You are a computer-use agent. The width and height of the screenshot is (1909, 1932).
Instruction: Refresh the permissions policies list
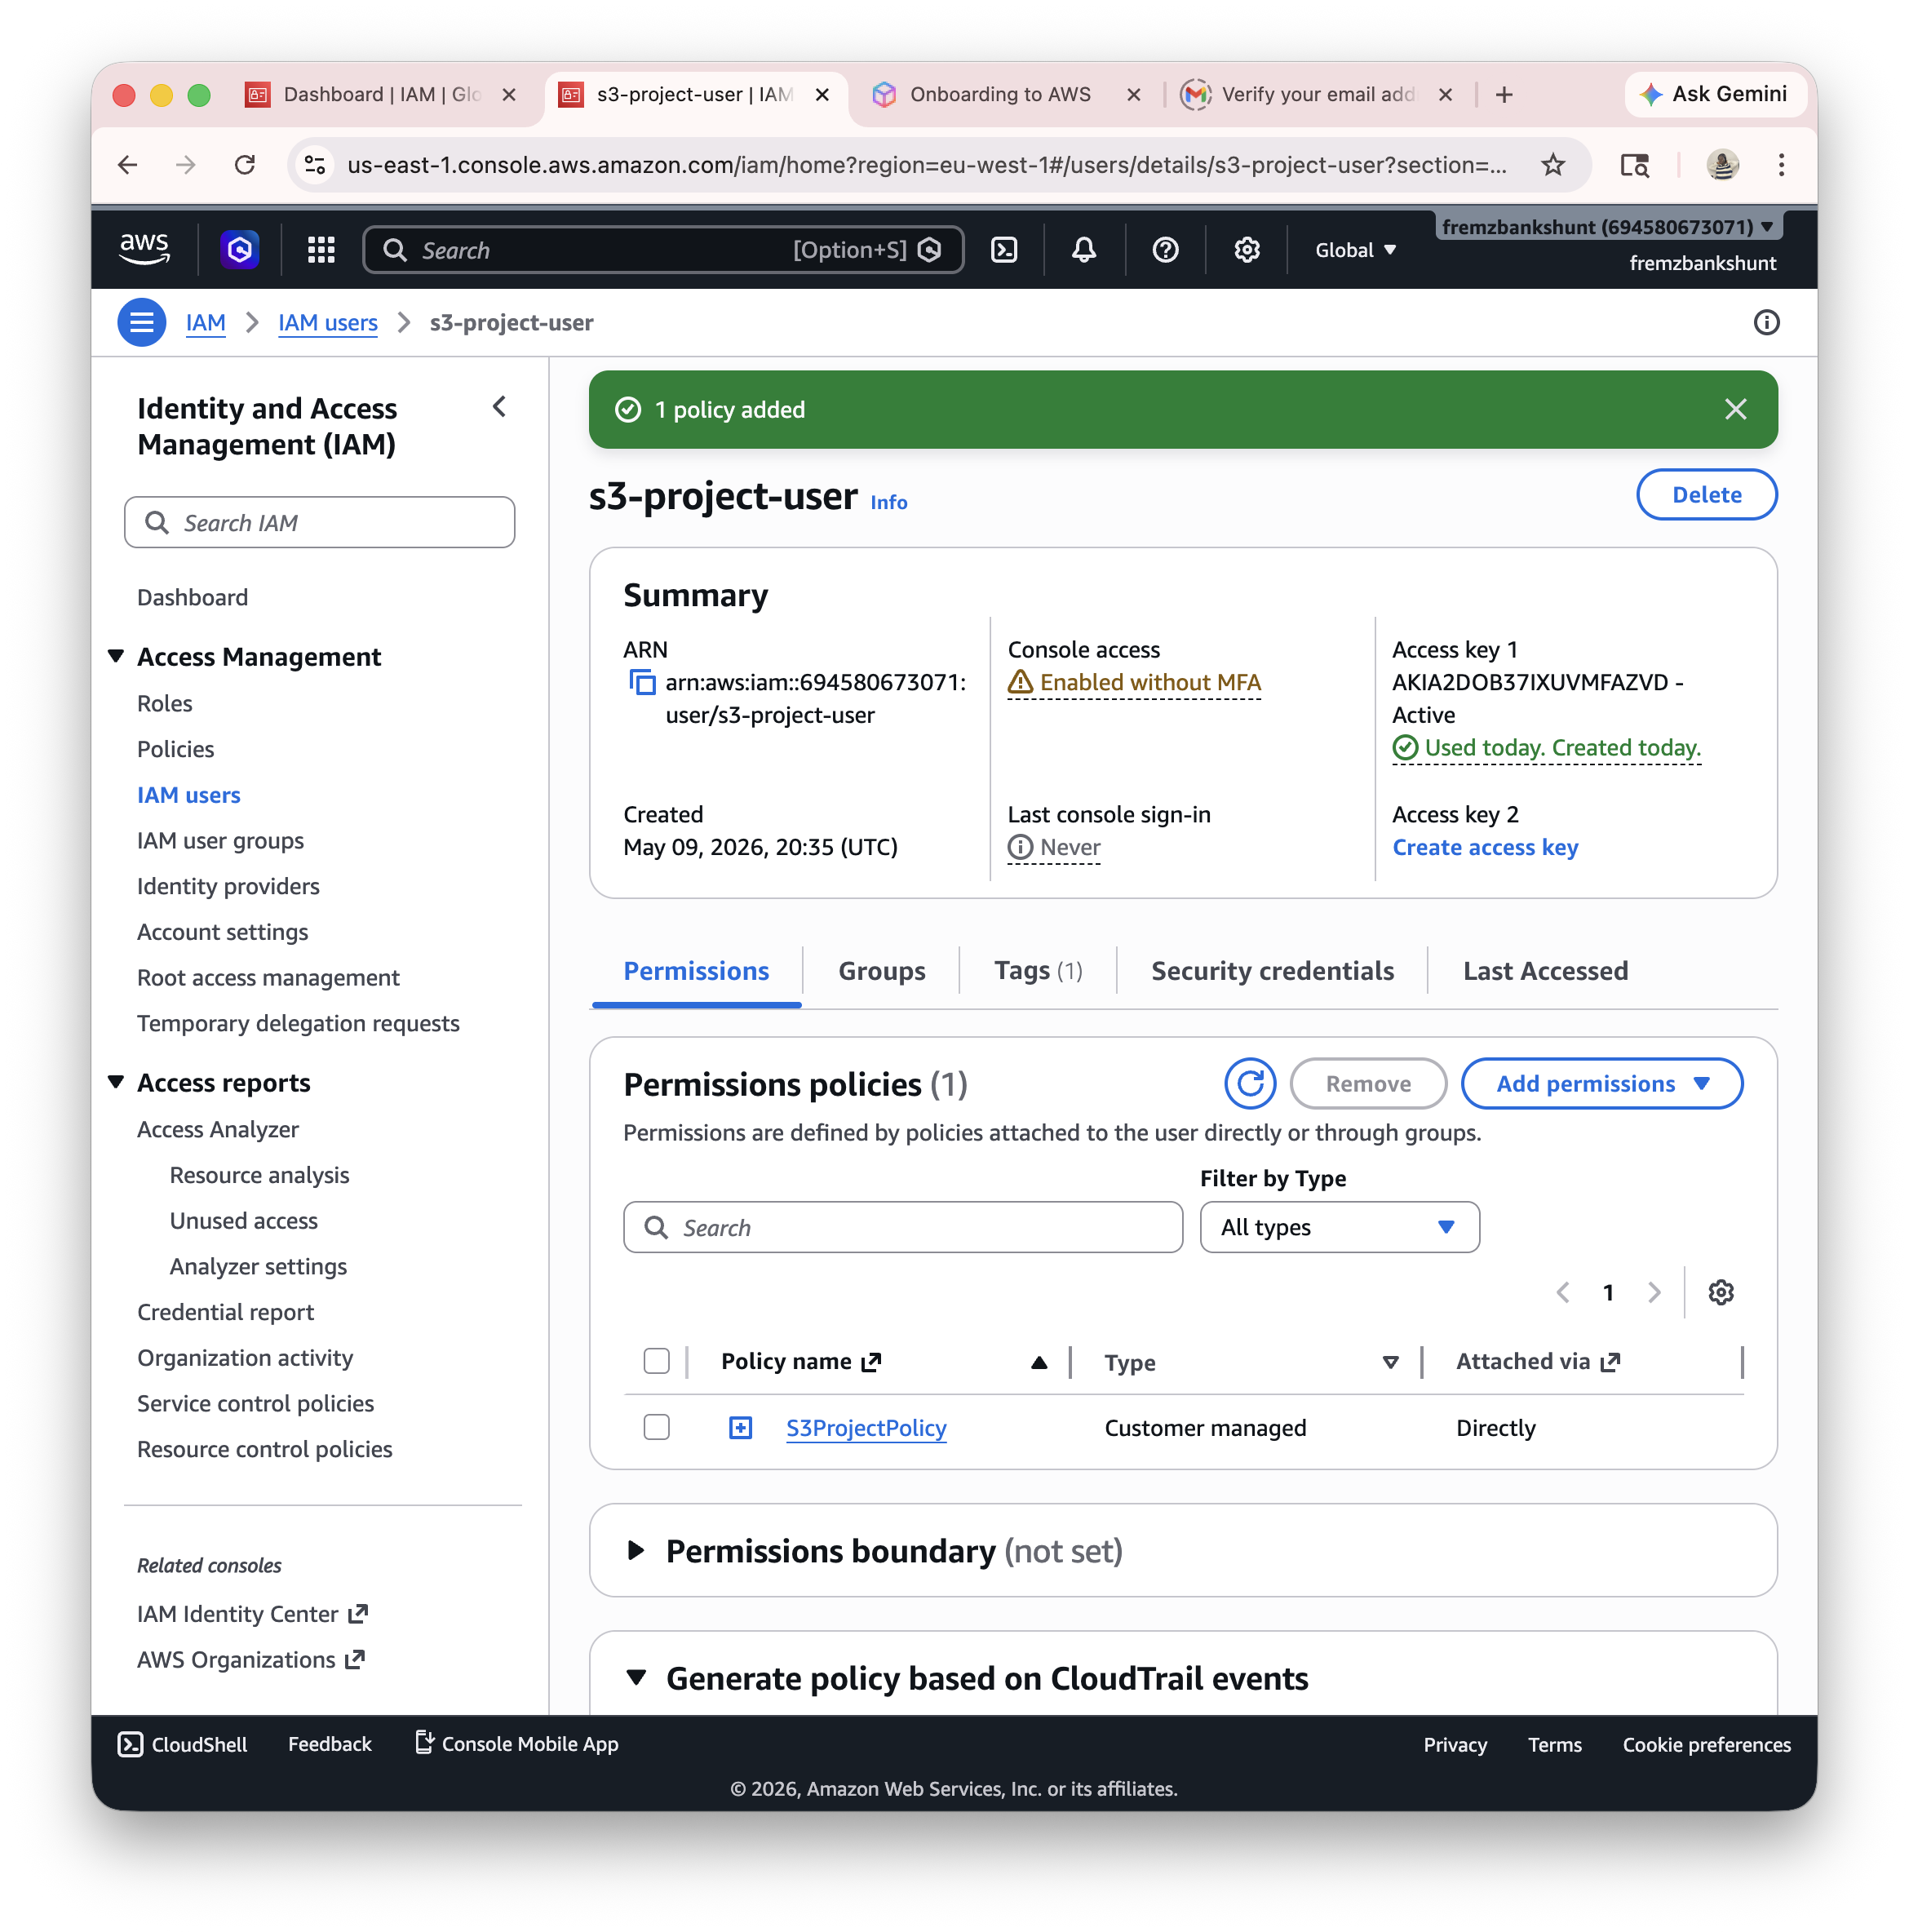[x=1250, y=1083]
